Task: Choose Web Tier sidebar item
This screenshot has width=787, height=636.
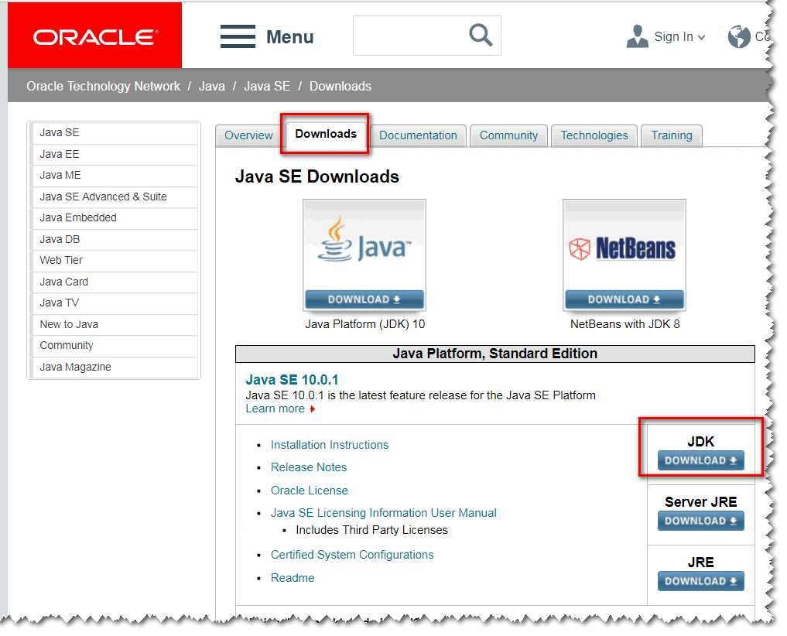Action: pos(115,261)
